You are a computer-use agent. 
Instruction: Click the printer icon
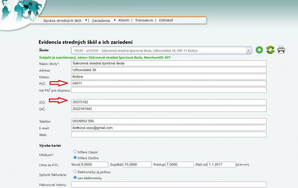coord(281,50)
